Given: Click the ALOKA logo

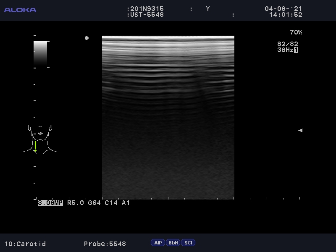Looking at the screenshot, I should point(20,10).
